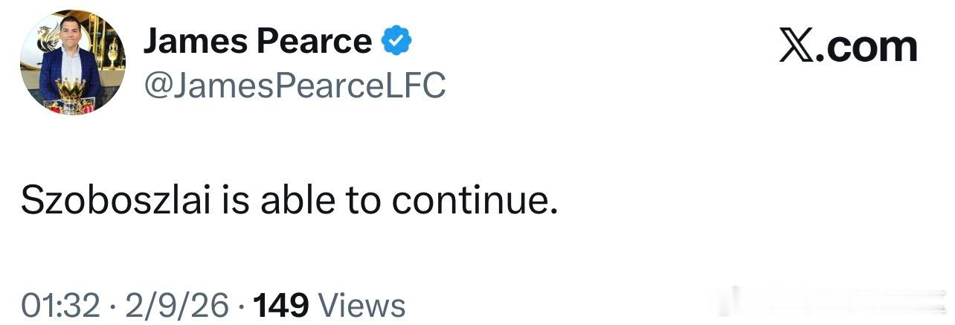Screen dimensions: 955x325
Task: Click the 149 view count number
Action: (280, 305)
